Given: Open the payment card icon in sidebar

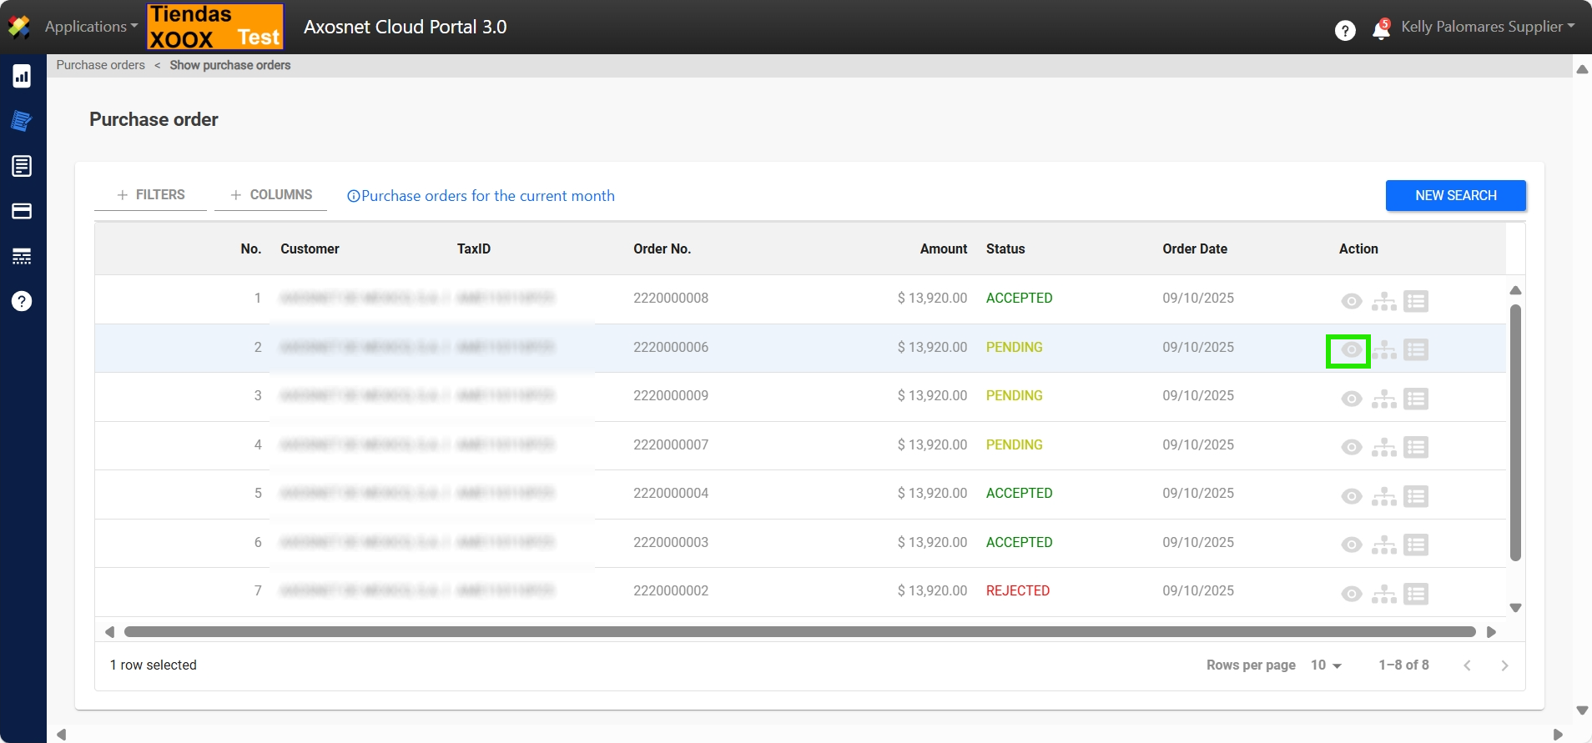Looking at the screenshot, I should tap(22, 211).
